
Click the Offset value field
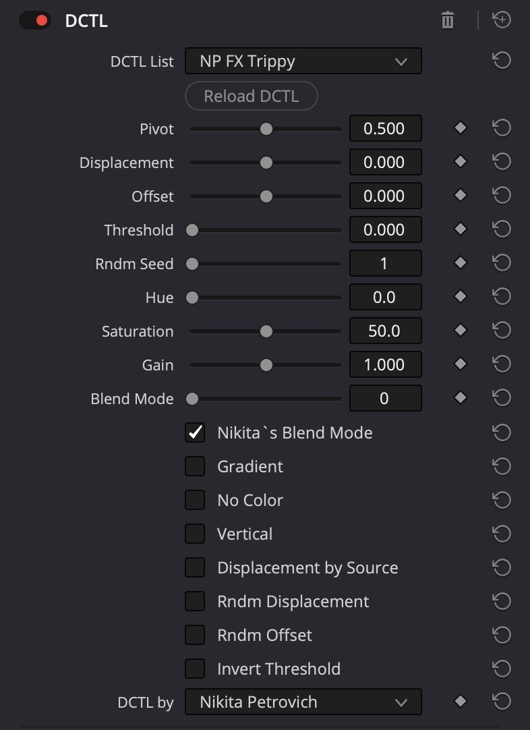coord(385,196)
